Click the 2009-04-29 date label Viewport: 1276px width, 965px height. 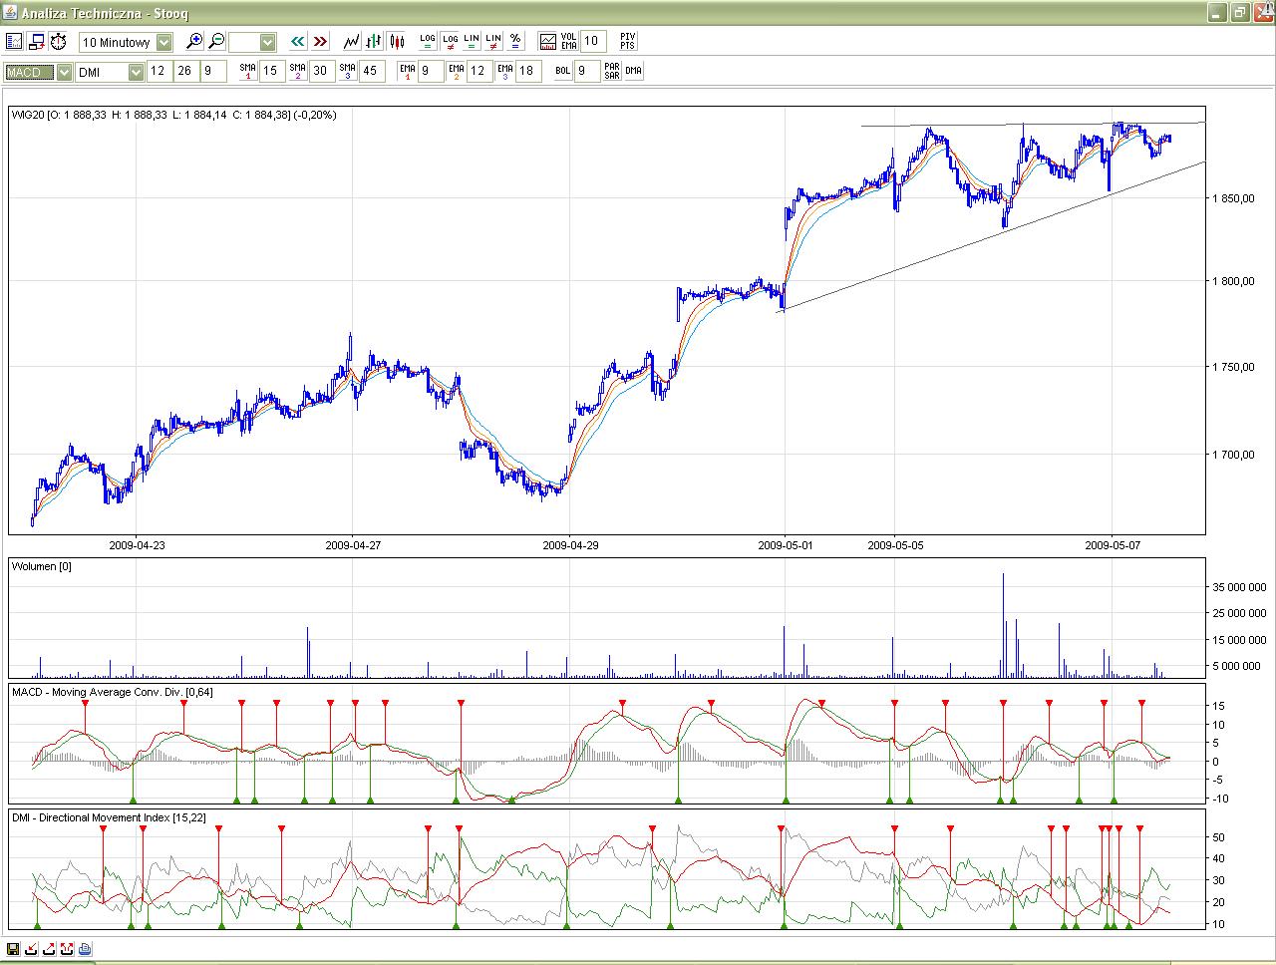coord(570,545)
